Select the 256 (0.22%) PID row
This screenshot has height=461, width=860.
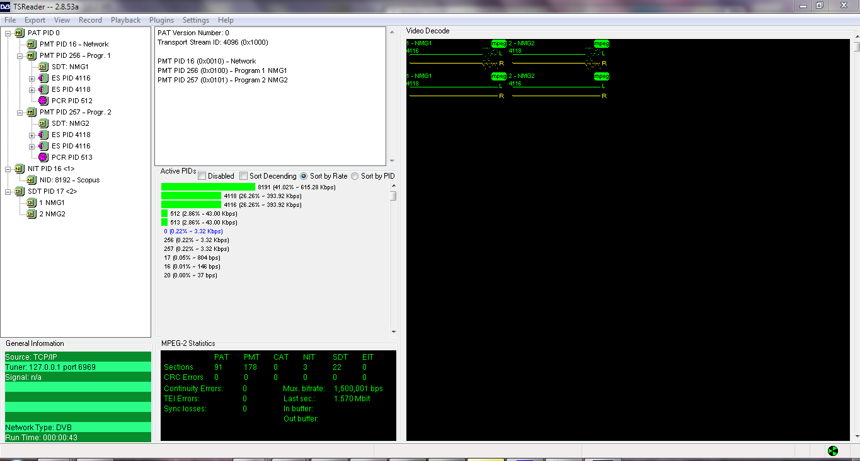[196, 240]
